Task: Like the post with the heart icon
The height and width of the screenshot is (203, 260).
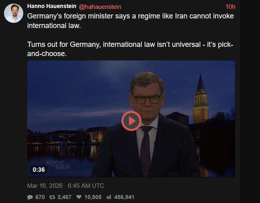Action: coord(79,197)
